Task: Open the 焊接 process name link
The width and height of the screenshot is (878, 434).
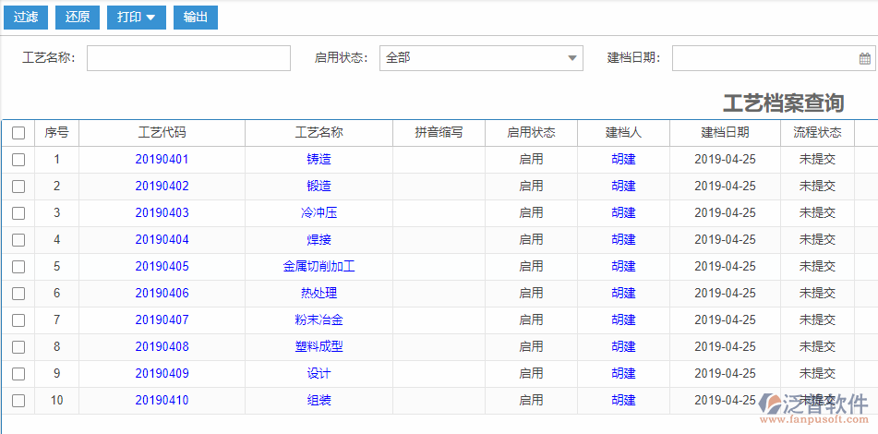Action: 319,240
